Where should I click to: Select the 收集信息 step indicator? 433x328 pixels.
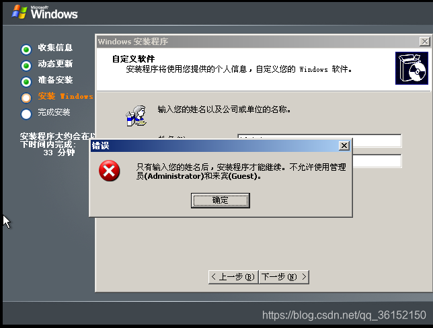pos(26,50)
